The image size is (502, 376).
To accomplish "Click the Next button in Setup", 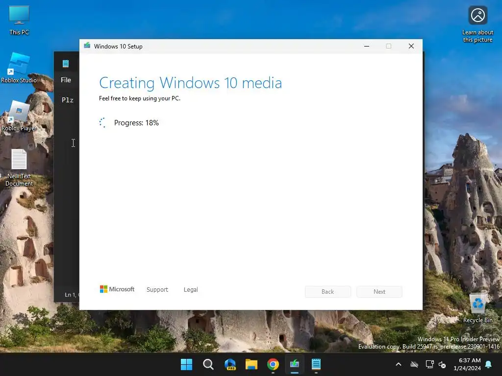I will coord(379,292).
